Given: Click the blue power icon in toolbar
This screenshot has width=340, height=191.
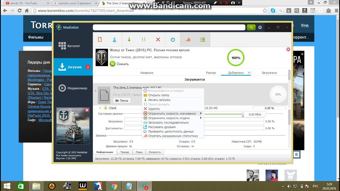Looking at the screenshot, I should click(173, 40).
